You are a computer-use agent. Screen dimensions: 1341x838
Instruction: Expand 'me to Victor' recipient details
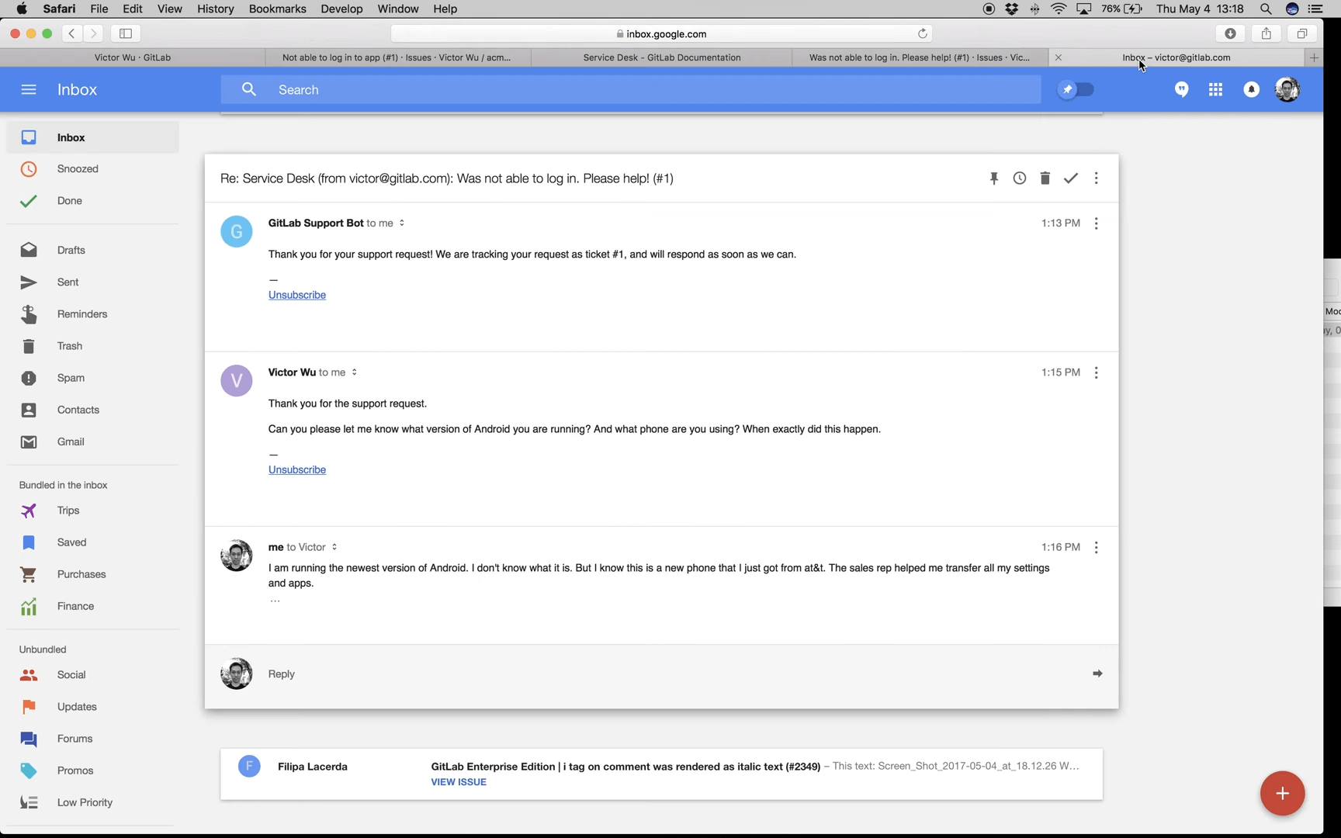click(x=334, y=547)
